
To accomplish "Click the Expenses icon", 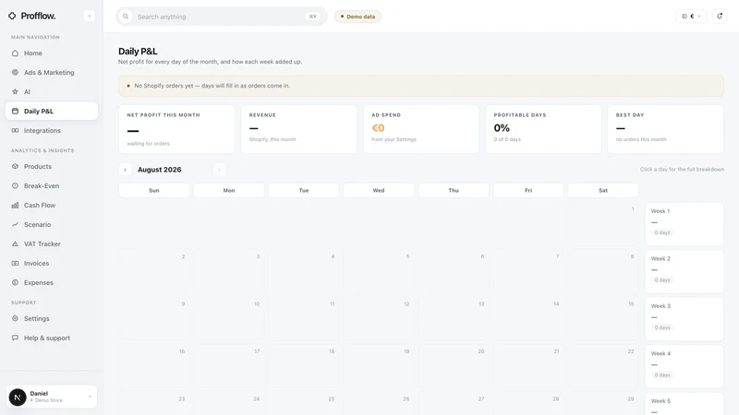I will [x=15, y=283].
